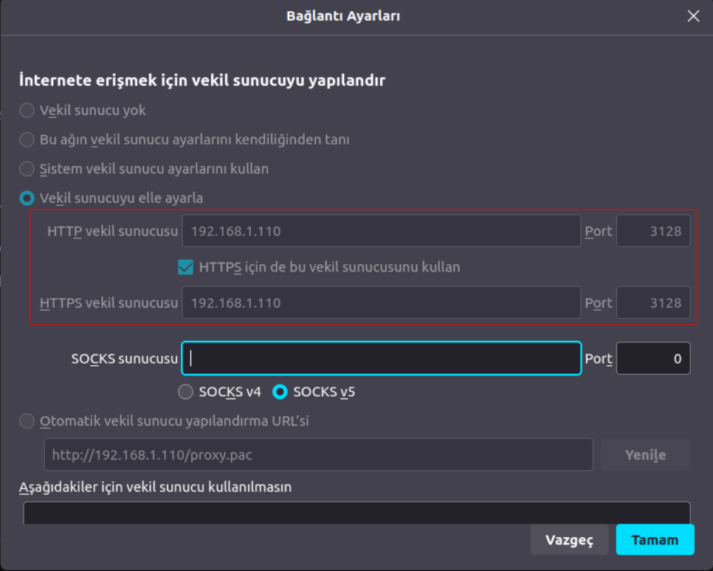Screen dimensions: 713x571
Task: Close the Bağlantı Ayarları dialog
Action: [x=693, y=16]
